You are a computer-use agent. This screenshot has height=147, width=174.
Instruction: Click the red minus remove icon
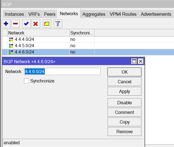(16, 24)
